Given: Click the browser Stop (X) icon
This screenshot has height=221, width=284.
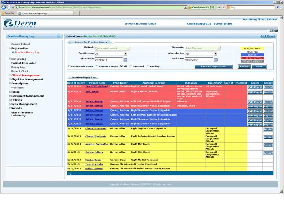Looking at the screenshot, I should point(224,7).
